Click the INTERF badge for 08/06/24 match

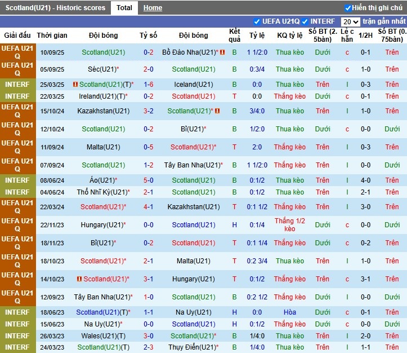click(17, 180)
